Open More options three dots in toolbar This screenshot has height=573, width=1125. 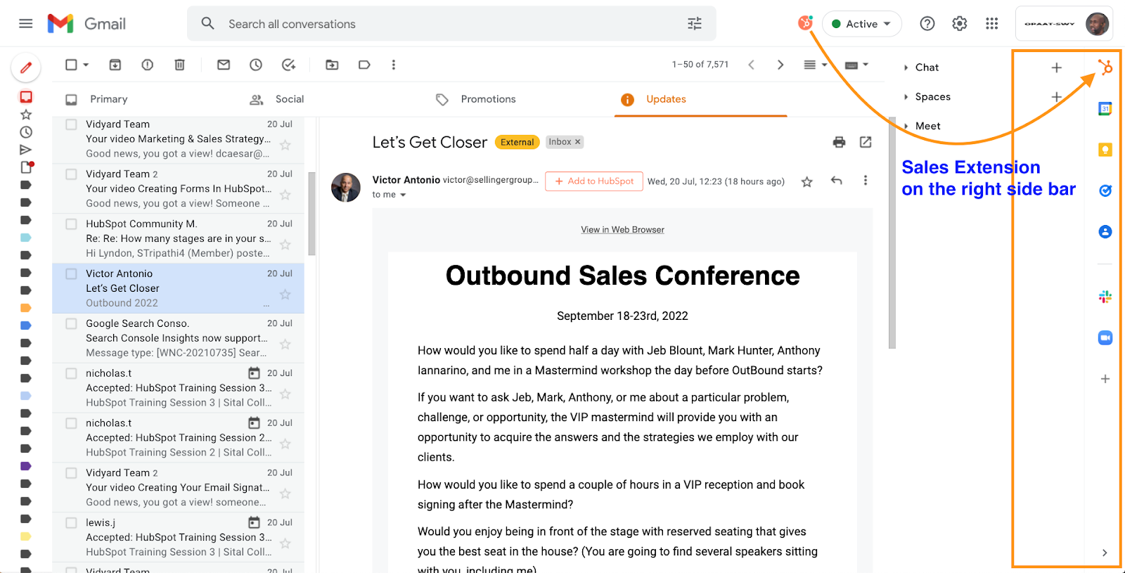pos(394,65)
